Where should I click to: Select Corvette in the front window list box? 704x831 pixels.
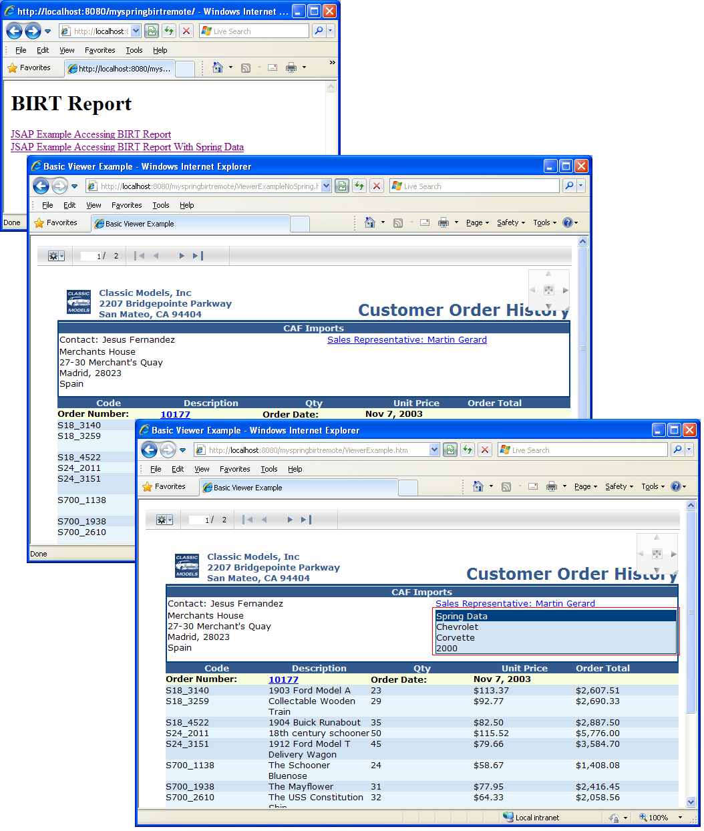coord(556,638)
